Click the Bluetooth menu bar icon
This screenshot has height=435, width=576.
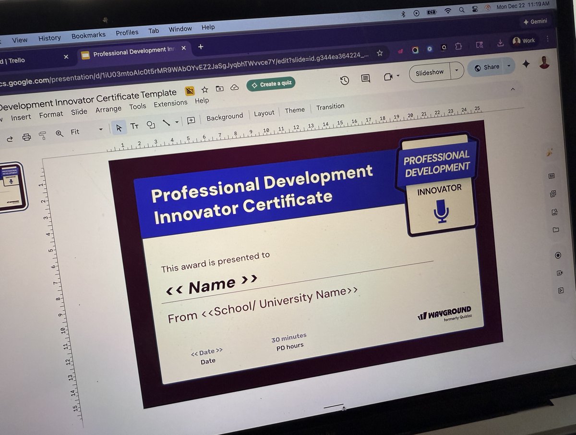coord(403,13)
